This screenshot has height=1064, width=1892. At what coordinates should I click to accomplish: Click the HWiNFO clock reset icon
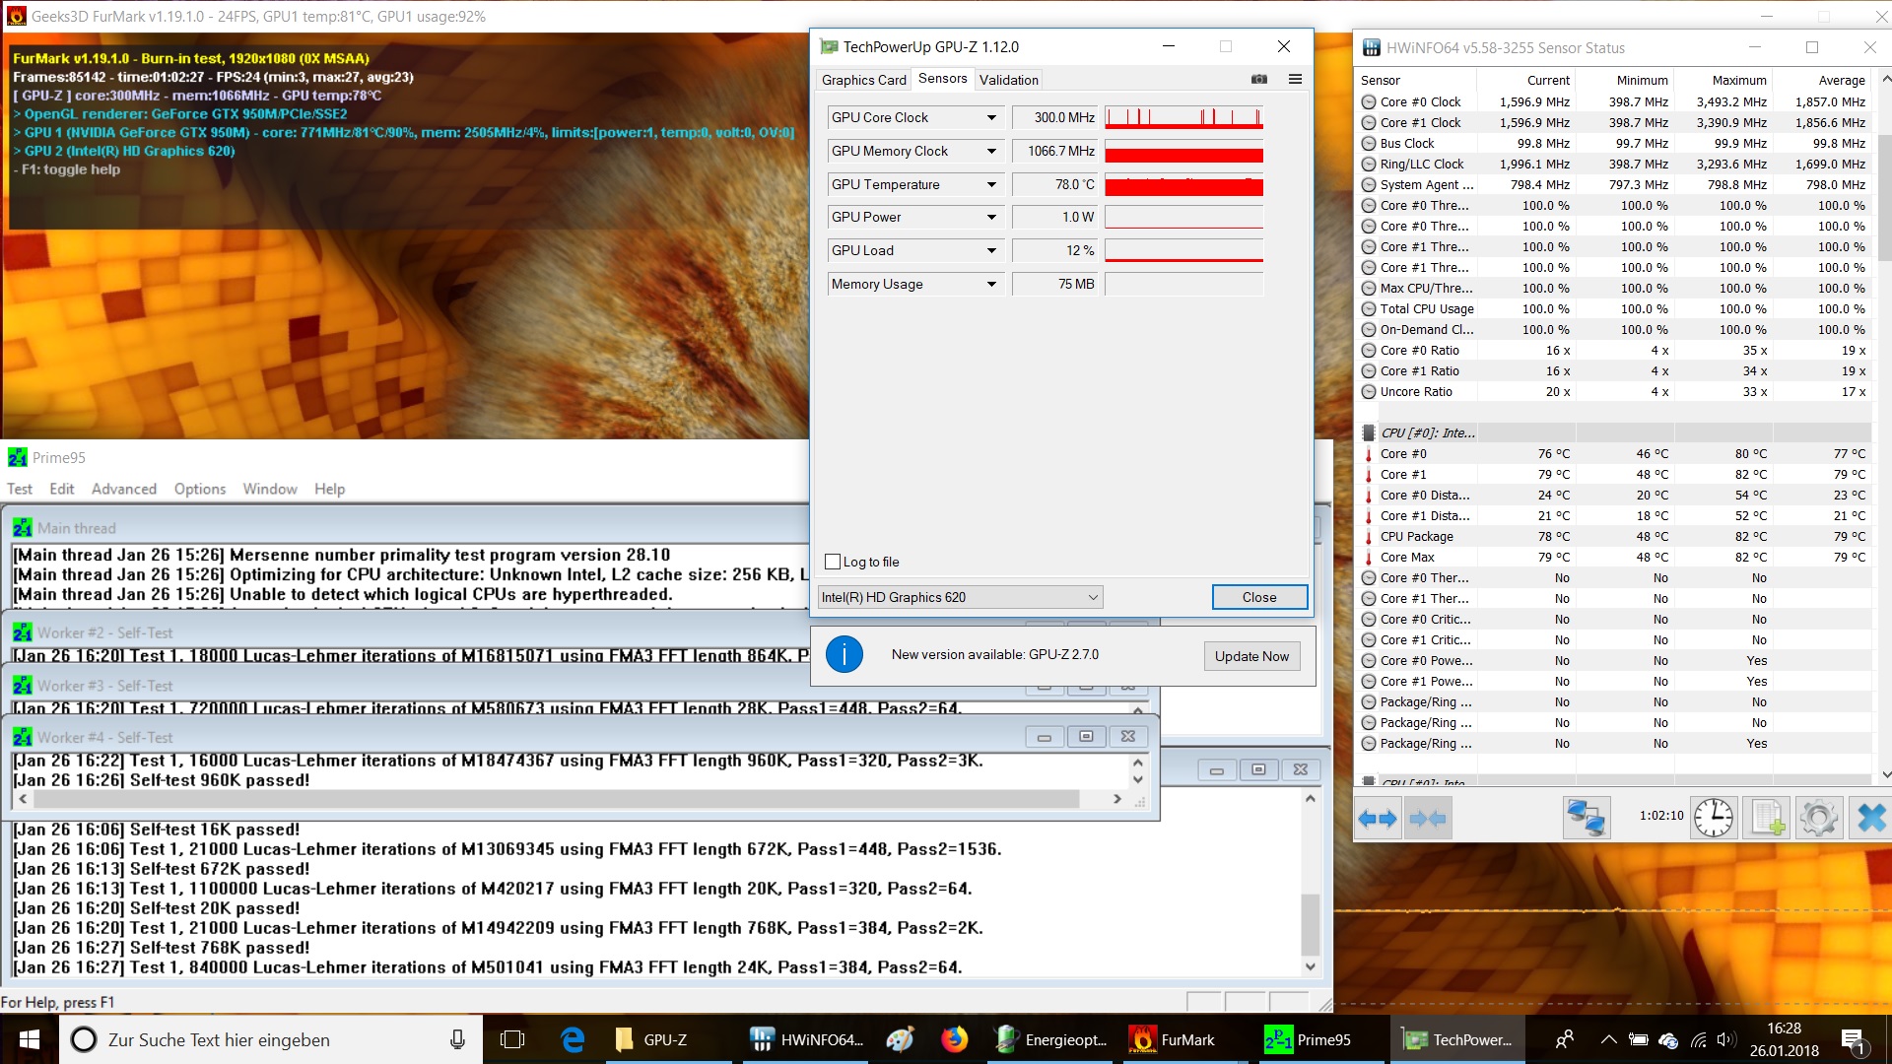[x=1714, y=818]
